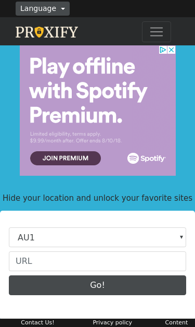
Task: Click the Go! button
Action: [x=98, y=285]
